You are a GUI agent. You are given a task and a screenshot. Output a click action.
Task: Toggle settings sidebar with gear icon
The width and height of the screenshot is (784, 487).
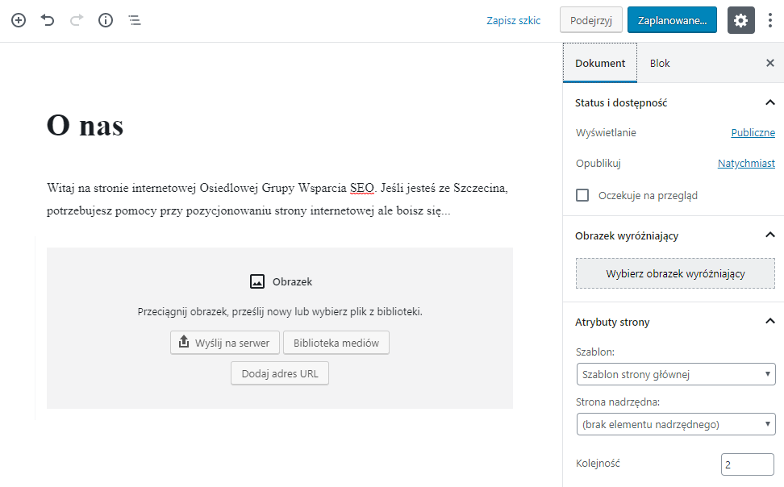tap(741, 20)
